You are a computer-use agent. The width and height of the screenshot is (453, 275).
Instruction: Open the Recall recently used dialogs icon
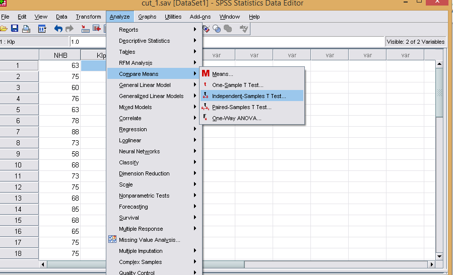42,29
